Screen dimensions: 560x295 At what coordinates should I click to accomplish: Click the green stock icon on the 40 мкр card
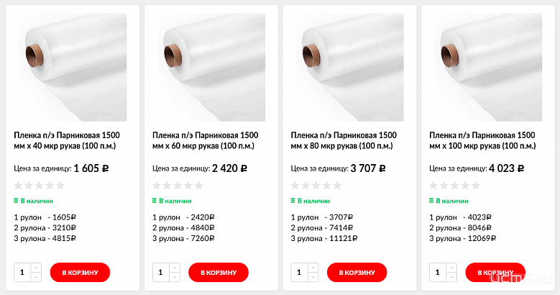pyautogui.click(x=16, y=201)
